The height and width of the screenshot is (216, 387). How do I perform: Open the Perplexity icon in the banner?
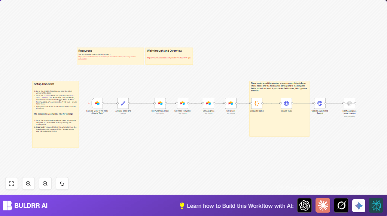click(x=376, y=206)
